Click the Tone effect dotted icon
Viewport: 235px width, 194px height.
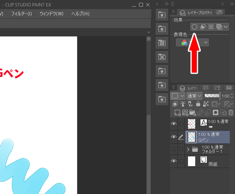click(211, 27)
